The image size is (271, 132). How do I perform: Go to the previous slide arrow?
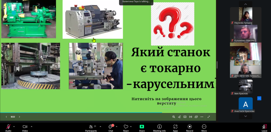coord(6,117)
